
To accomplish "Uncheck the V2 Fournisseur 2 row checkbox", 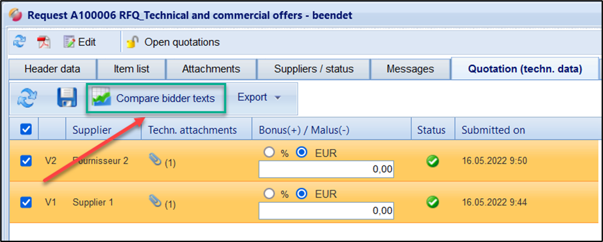I will click(x=26, y=161).
